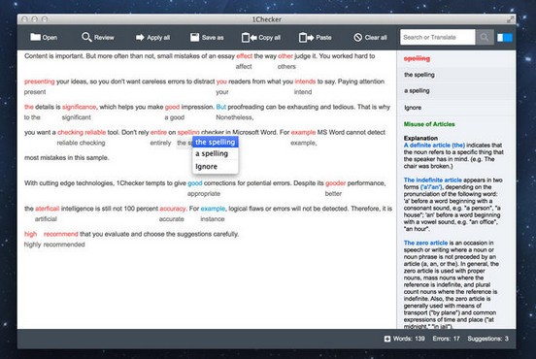Click the Paste clipboard icon
Viewport: 536px width, 359px height.
click(306, 37)
